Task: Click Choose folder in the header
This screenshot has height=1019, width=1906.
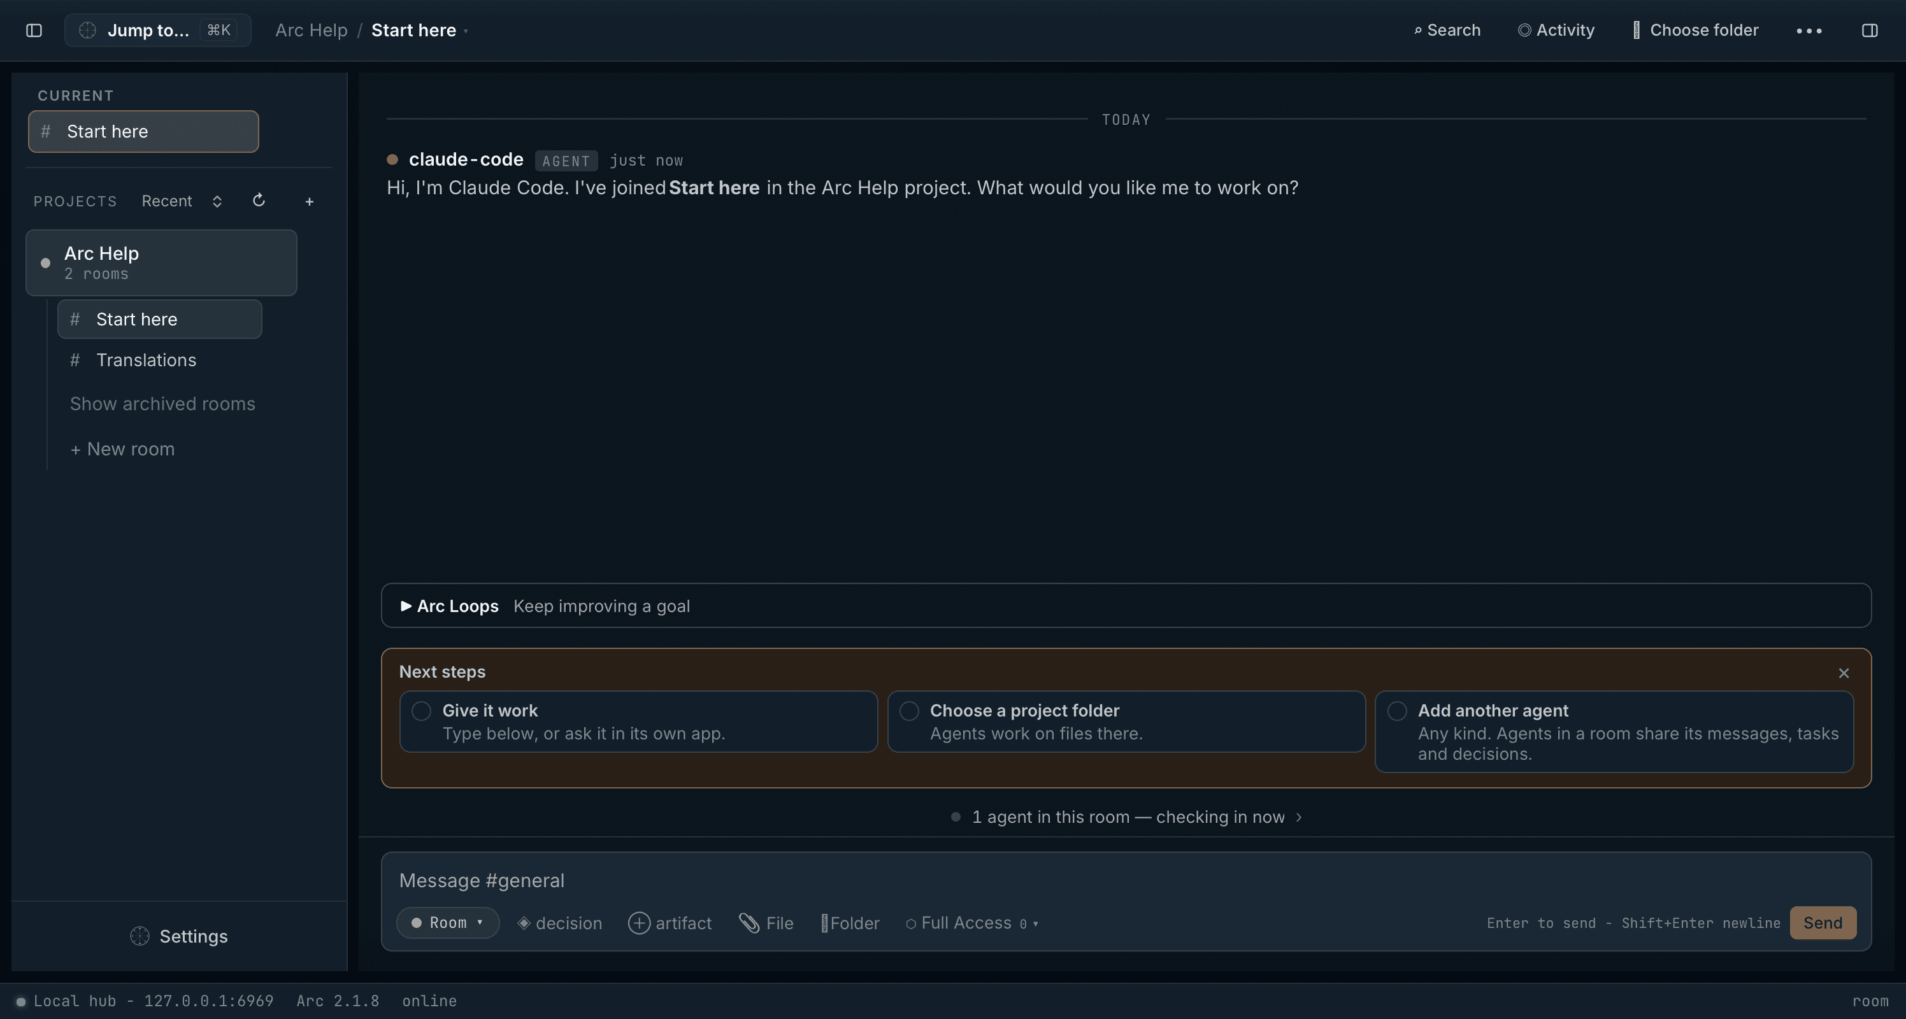Action: click(x=1695, y=31)
